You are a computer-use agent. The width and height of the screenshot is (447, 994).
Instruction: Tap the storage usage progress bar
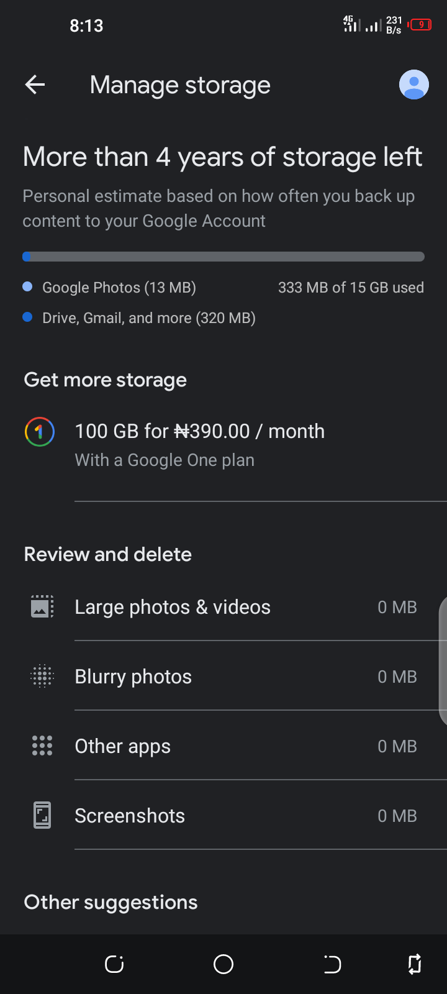223,257
